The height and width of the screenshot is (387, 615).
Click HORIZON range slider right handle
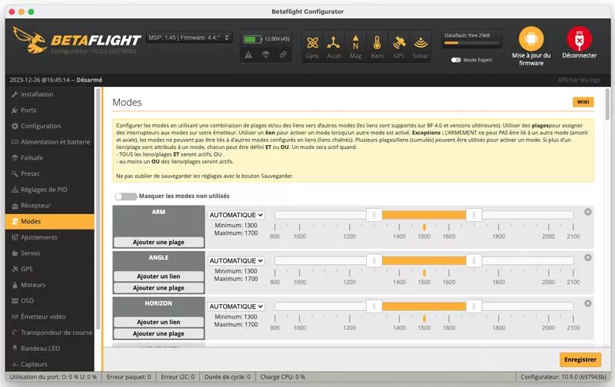(474, 306)
